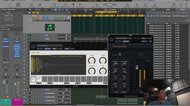This screenshot has width=190, height=106.
Task: Click the Repeat Section toolbar icon
Action: coord(127,5)
